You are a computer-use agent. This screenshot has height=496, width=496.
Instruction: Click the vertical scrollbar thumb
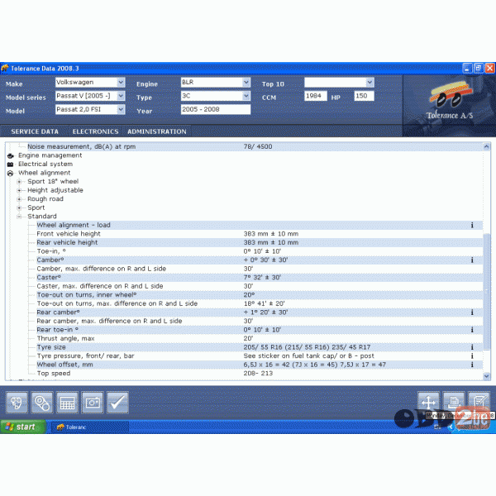click(487, 292)
